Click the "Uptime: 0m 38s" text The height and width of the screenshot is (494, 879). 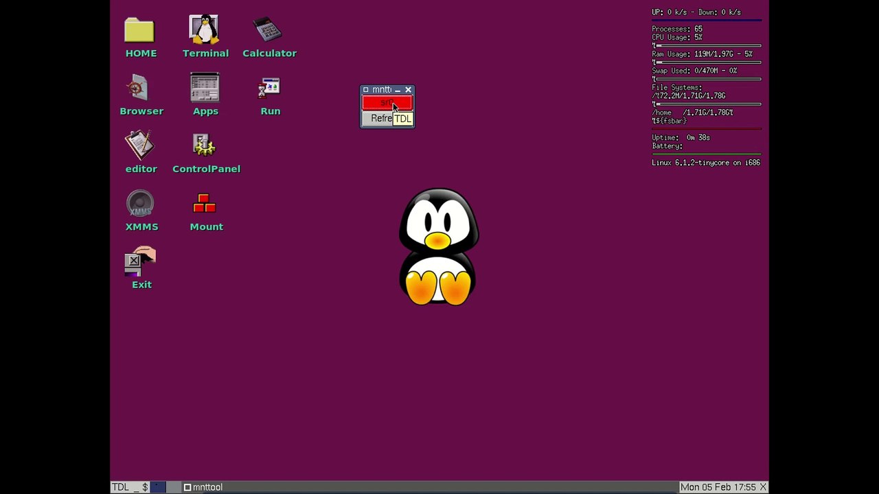point(681,137)
